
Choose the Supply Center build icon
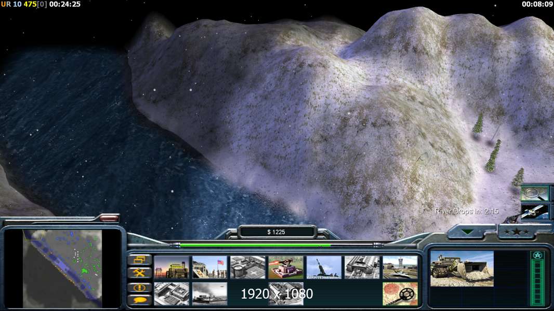click(x=248, y=267)
